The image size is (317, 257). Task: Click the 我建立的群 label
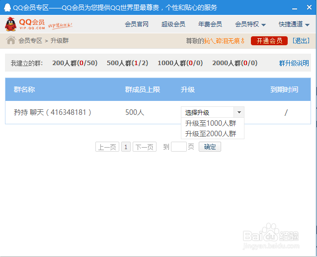point(27,63)
